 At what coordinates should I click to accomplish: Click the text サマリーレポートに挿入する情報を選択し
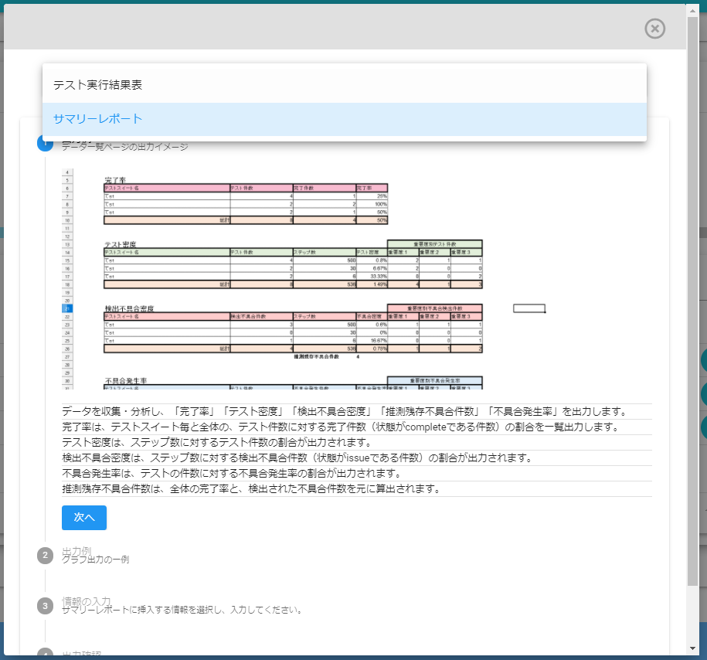[x=182, y=610]
